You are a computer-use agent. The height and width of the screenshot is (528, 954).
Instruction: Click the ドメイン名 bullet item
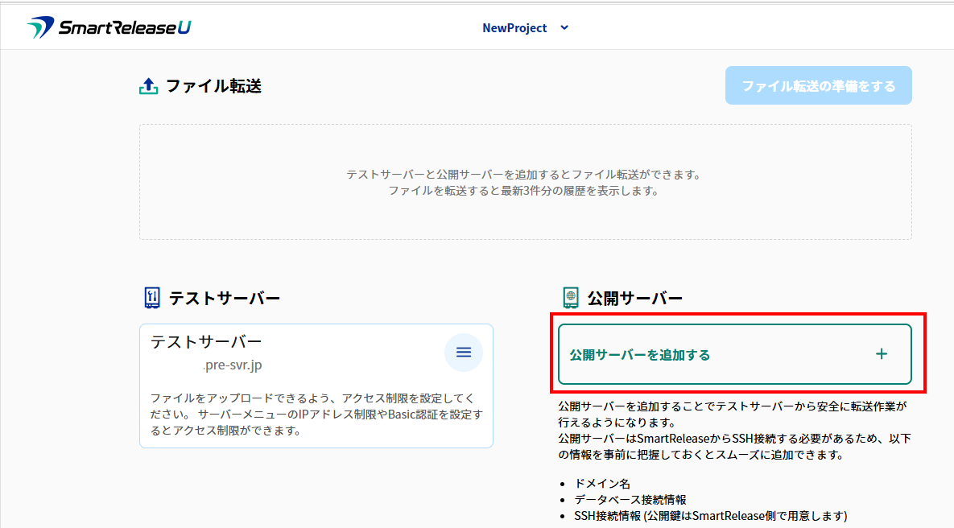(x=602, y=484)
